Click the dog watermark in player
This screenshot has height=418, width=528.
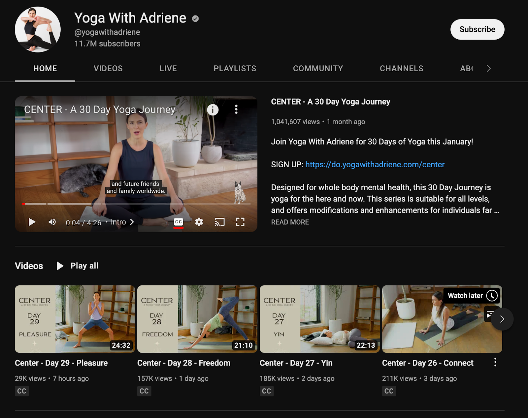[x=240, y=192]
